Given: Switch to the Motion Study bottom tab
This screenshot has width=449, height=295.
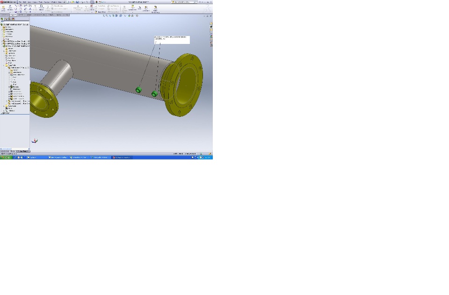Looking at the screenshot, I should click(22, 151).
